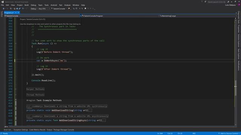Open the document tab list dropdown arrow

[236, 13]
